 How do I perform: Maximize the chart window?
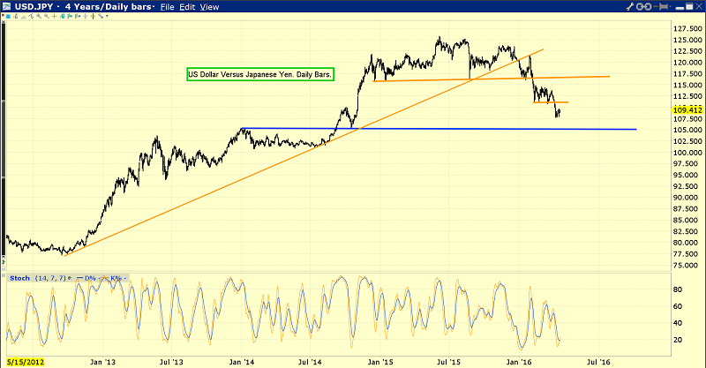687,7
